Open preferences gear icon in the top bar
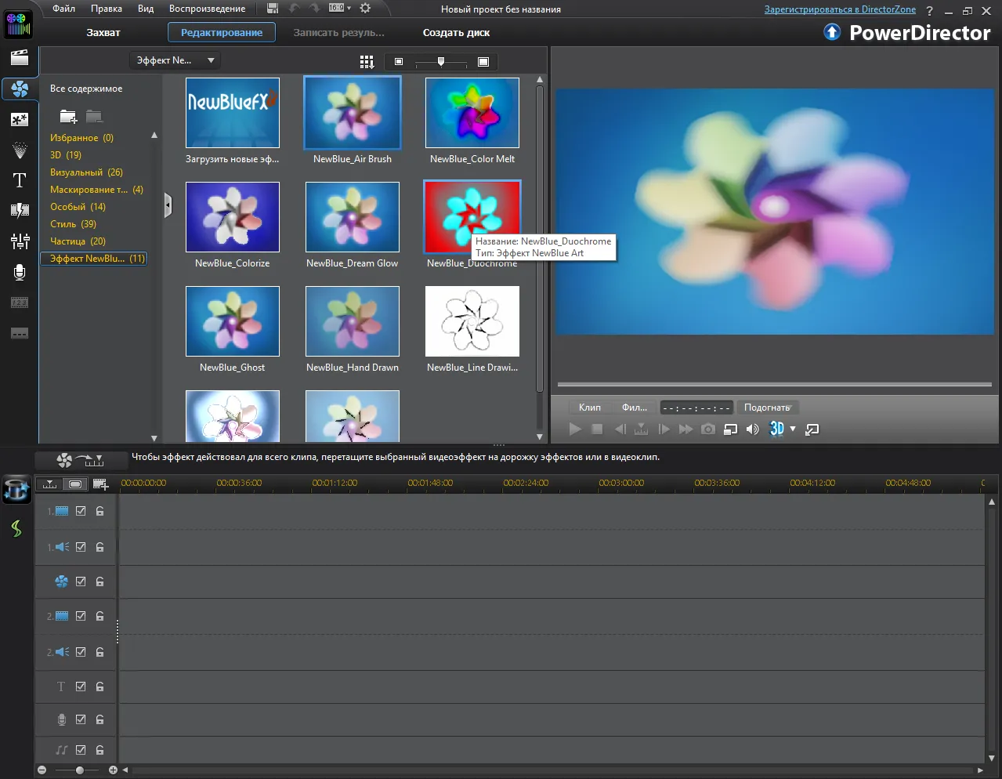1002x779 pixels. (x=365, y=9)
